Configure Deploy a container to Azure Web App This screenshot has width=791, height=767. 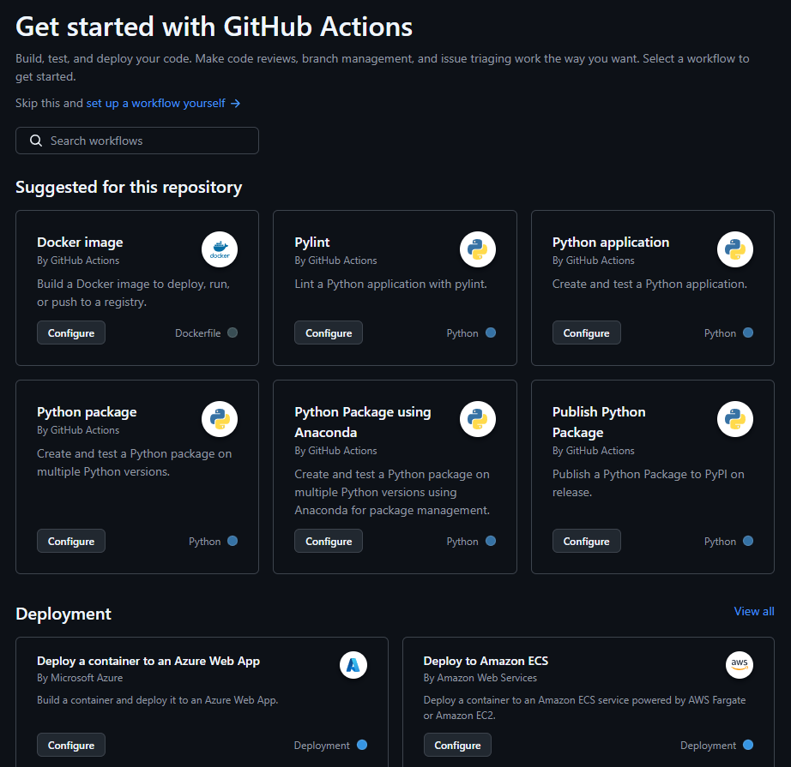point(71,745)
